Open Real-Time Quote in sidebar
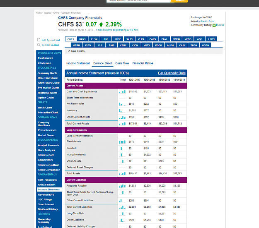259x228 pixels. tap(48, 78)
